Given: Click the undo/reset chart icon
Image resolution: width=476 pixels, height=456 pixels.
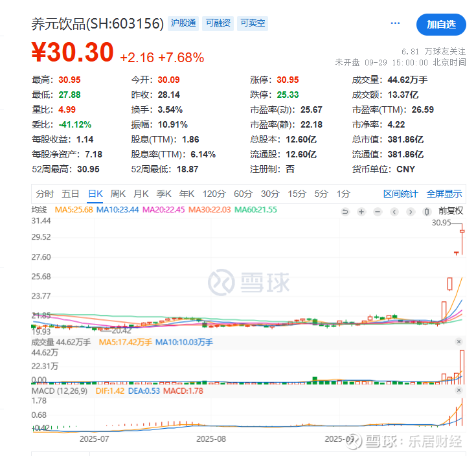Looking at the screenshot, I should pos(345,212).
